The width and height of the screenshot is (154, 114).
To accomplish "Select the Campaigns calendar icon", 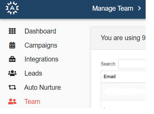I will coord(12,45).
